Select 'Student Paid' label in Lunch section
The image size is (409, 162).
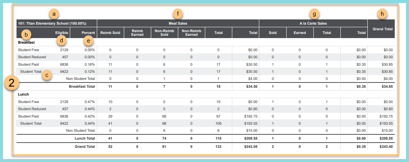(x=28, y=116)
